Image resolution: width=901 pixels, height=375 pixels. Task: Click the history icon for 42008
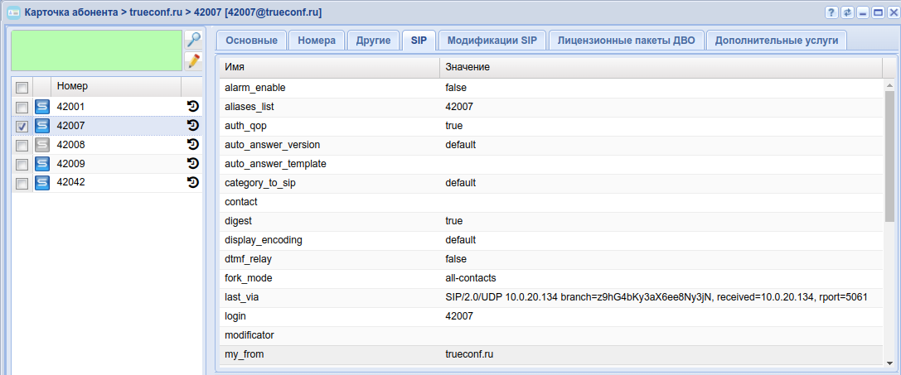[193, 145]
